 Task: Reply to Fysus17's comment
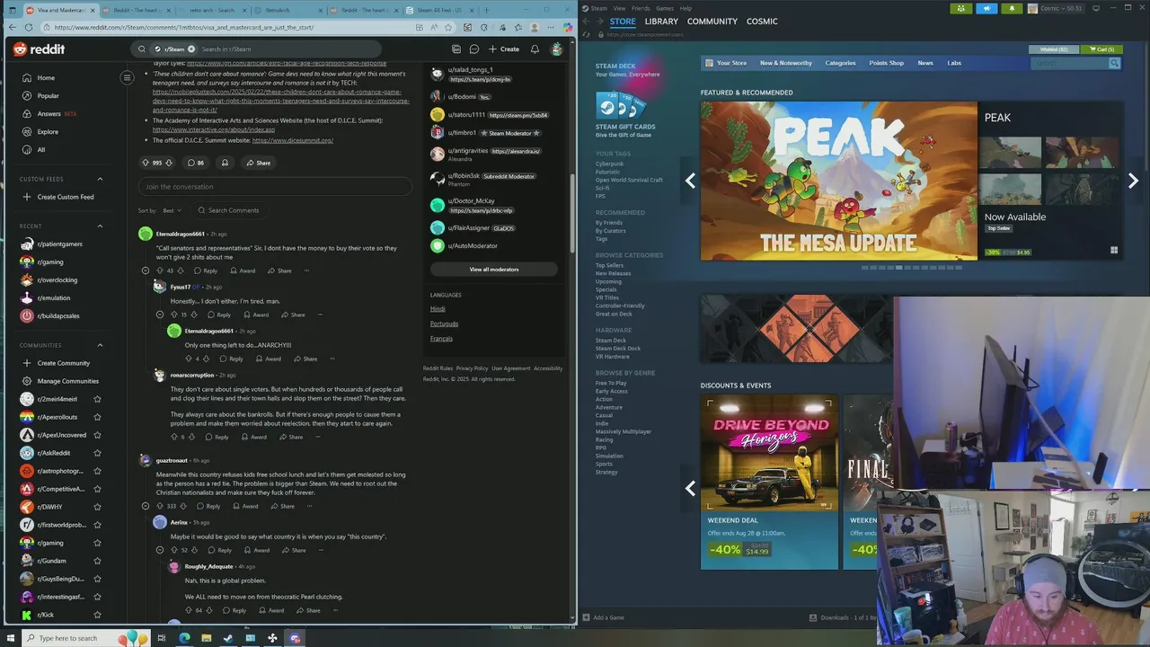click(218, 315)
